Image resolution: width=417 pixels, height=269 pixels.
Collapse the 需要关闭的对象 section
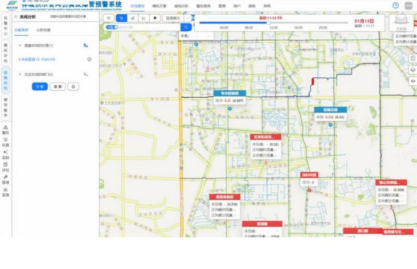[20, 45]
